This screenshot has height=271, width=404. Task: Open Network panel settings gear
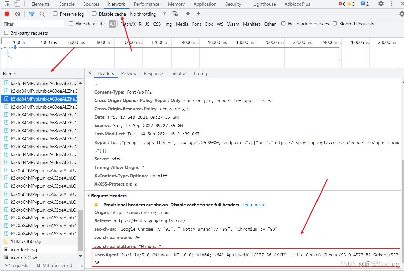(401, 14)
